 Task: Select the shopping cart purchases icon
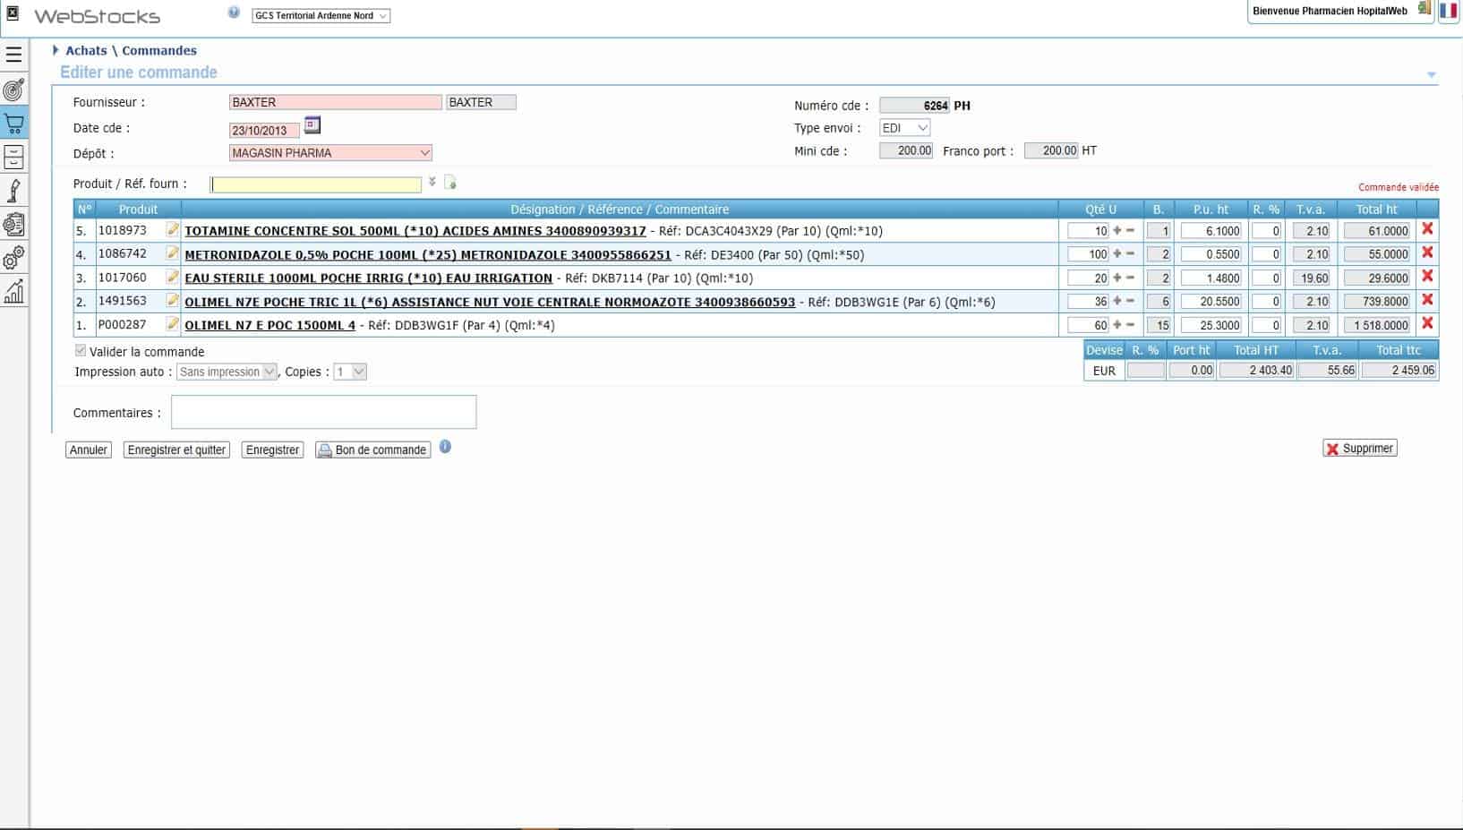(x=13, y=124)
